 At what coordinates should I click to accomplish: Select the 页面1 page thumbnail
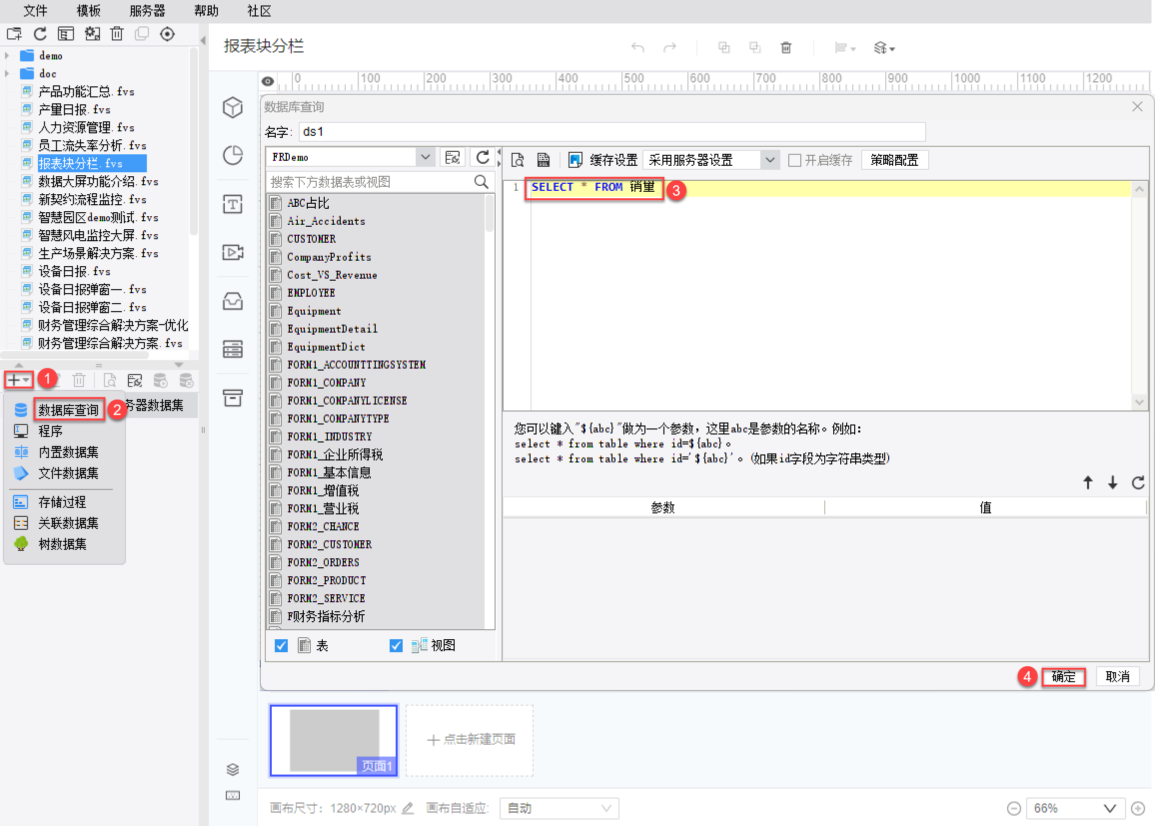(334, 740)
